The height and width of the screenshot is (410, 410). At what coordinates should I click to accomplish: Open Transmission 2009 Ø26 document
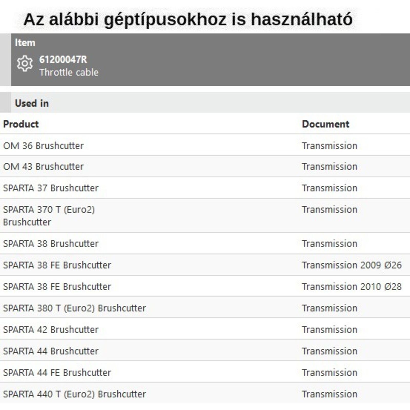352,265
